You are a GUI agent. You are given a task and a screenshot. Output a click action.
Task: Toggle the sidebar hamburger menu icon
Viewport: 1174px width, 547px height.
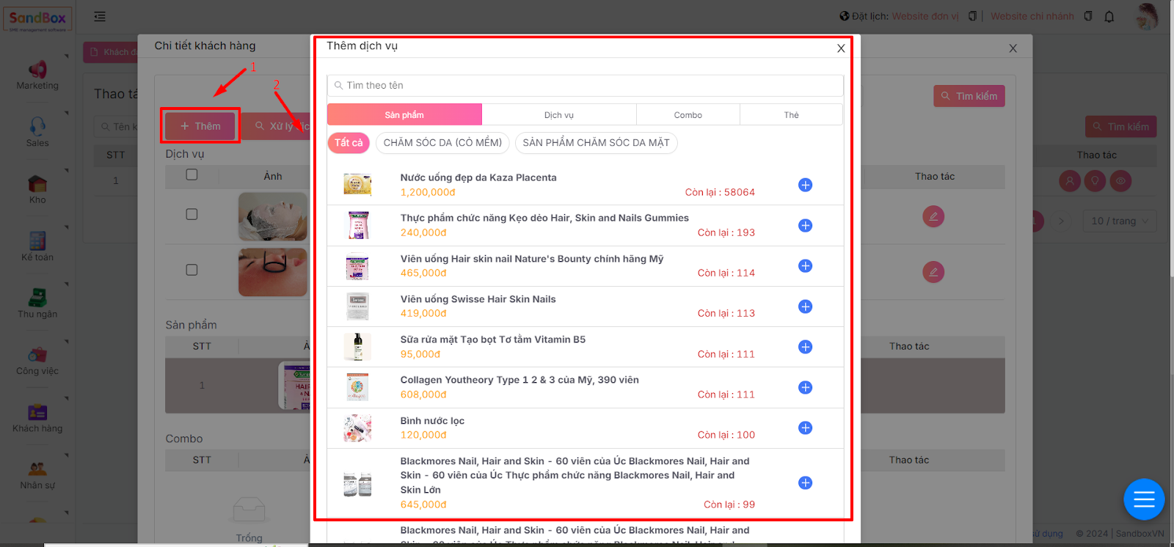[100, 16]
